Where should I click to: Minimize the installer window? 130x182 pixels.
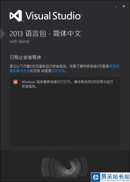tap(116, 7)
